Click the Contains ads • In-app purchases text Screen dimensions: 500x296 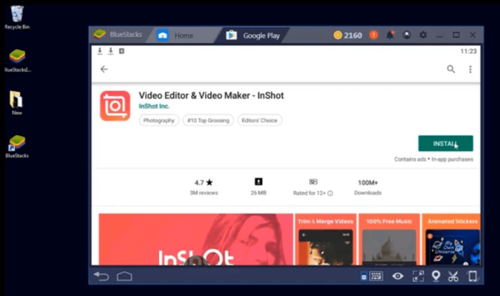tap(434, 159)
